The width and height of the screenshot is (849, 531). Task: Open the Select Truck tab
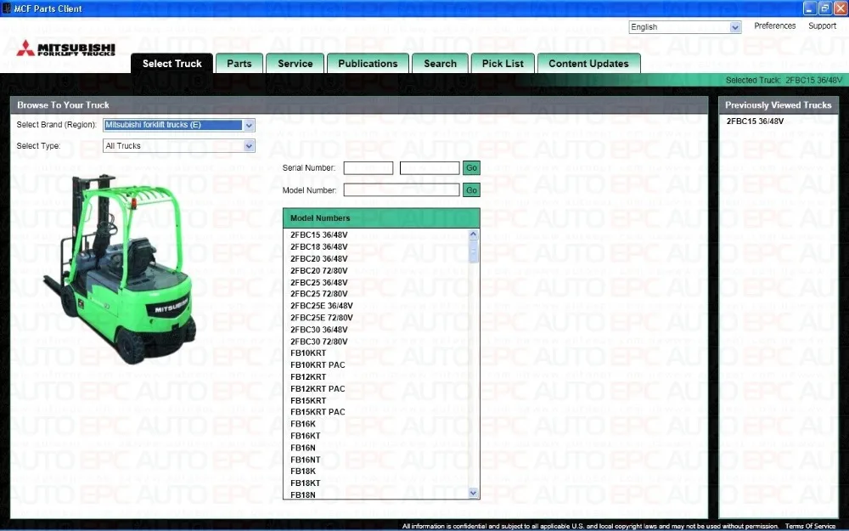pyautogui.click(x=172, y=64)
